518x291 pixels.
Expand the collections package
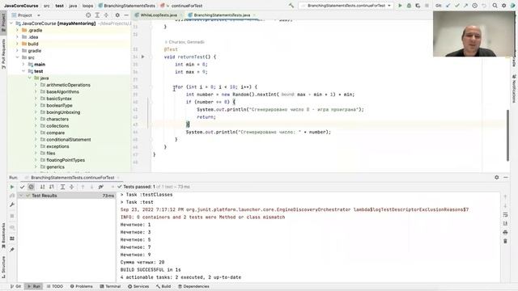click(x=36, y=126)
